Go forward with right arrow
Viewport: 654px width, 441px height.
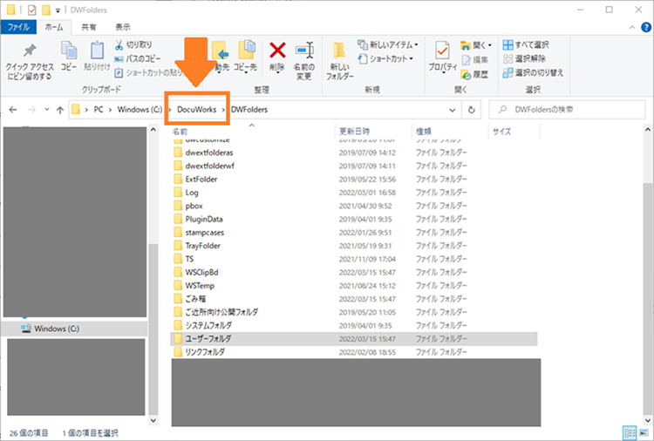pos(31,110)
